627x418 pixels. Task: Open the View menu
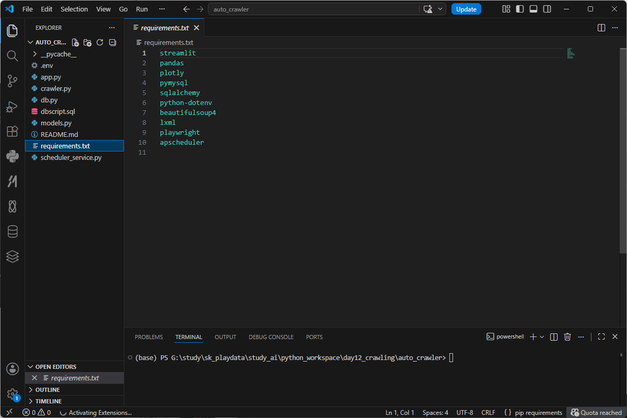[103, 9]
